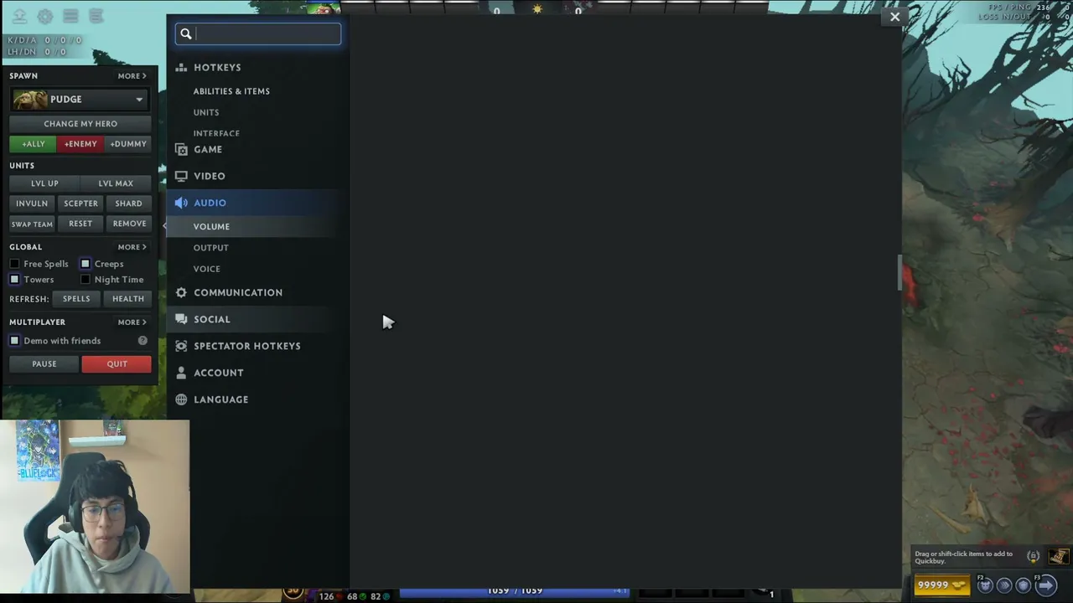Click the Hotkeys category icon
This screenshot has height=603, width=1073.
pyautogui.click(x=181, y=68)
